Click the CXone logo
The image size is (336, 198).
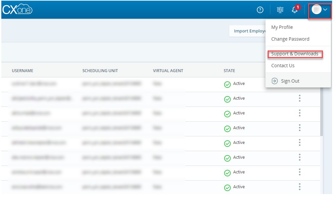click(x=17, y=10)
